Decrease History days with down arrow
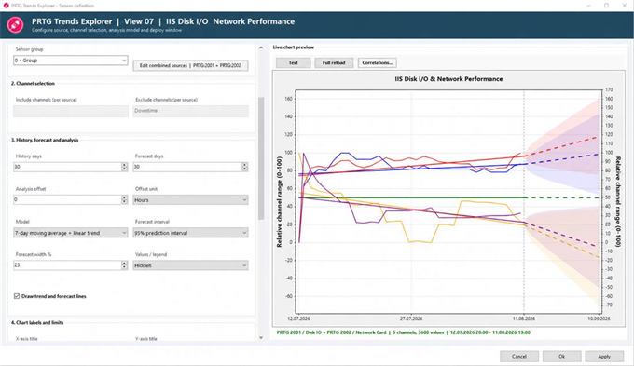634x366 pixels. [x=125, y=169]
